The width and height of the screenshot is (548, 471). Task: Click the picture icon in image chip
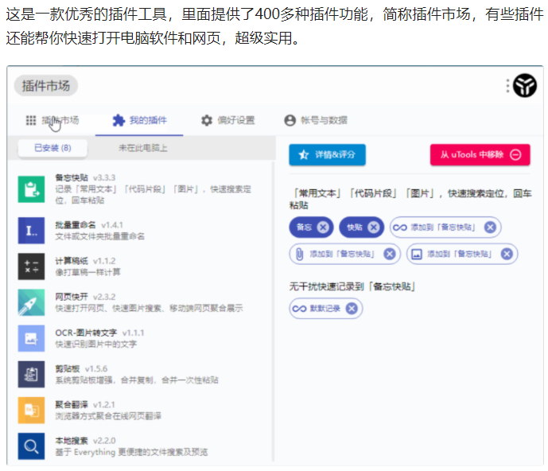click(416, 255)
